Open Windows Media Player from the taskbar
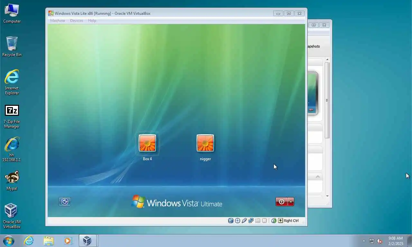Screen dimensions: 412x247 [x=68, y=241]
